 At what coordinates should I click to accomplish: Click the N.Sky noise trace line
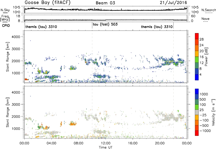coord(106,10)
